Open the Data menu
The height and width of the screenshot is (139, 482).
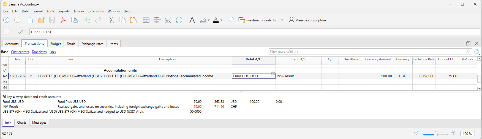pyautogui.click(x=25, y=11)
